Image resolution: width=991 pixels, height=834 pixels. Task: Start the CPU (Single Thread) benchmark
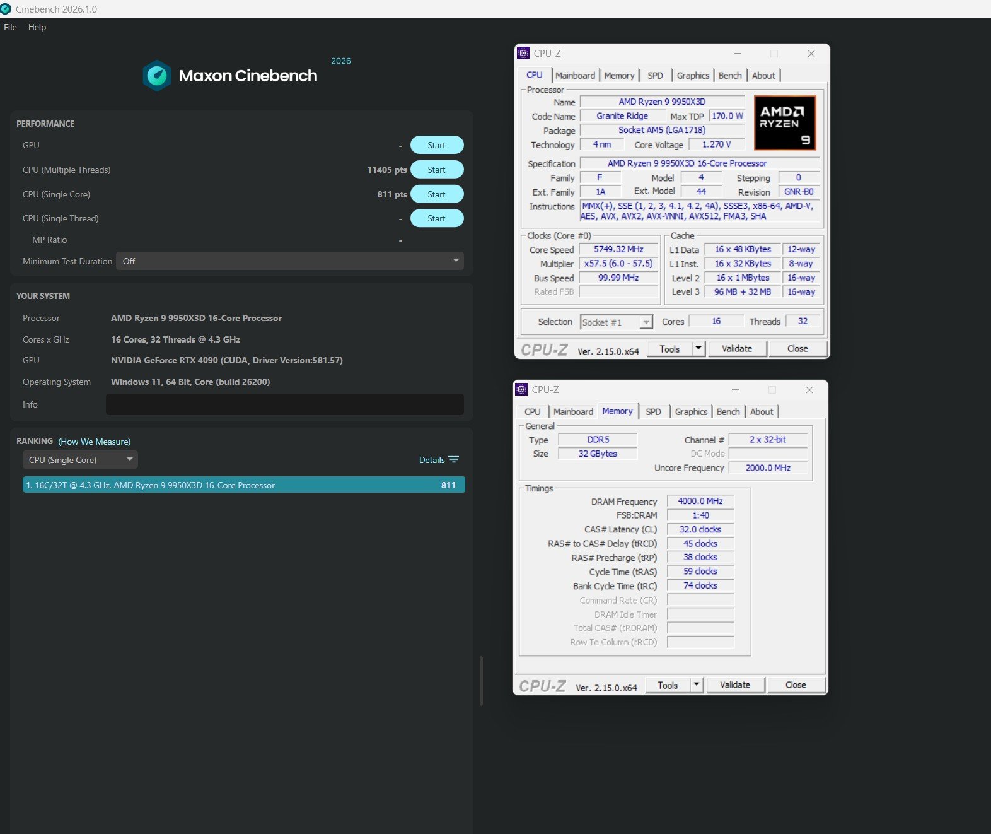(x=437, y=218)
